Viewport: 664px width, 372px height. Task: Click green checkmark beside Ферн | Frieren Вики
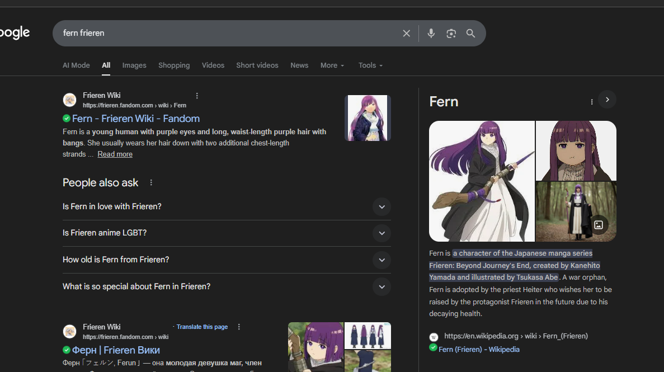click(67, 350)
